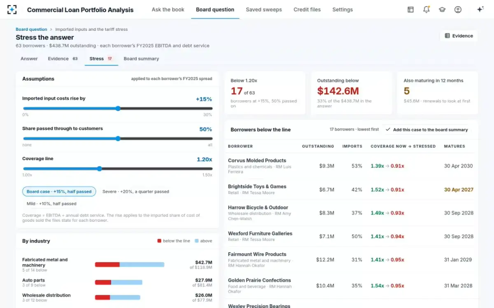Screen dimensions: 494x308
Task: Select the Stress 17 sub-tab
Action: tap(101, 59)
